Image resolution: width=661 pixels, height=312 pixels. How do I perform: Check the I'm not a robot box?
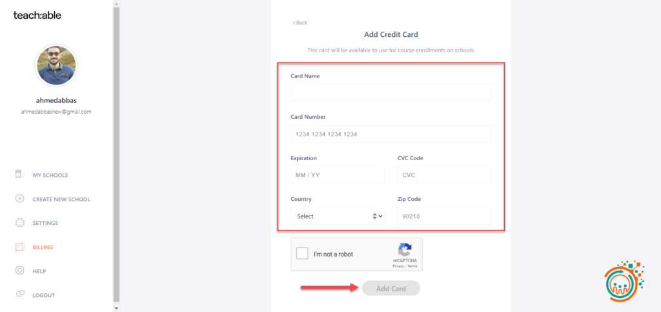tap(302, 254)
